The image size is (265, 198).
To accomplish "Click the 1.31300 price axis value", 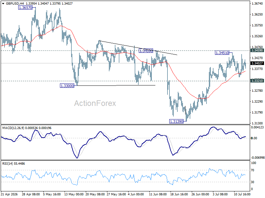I will click(257, 123).
